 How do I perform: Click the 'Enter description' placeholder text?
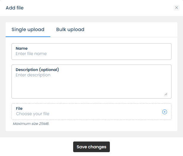coord(33,75)
